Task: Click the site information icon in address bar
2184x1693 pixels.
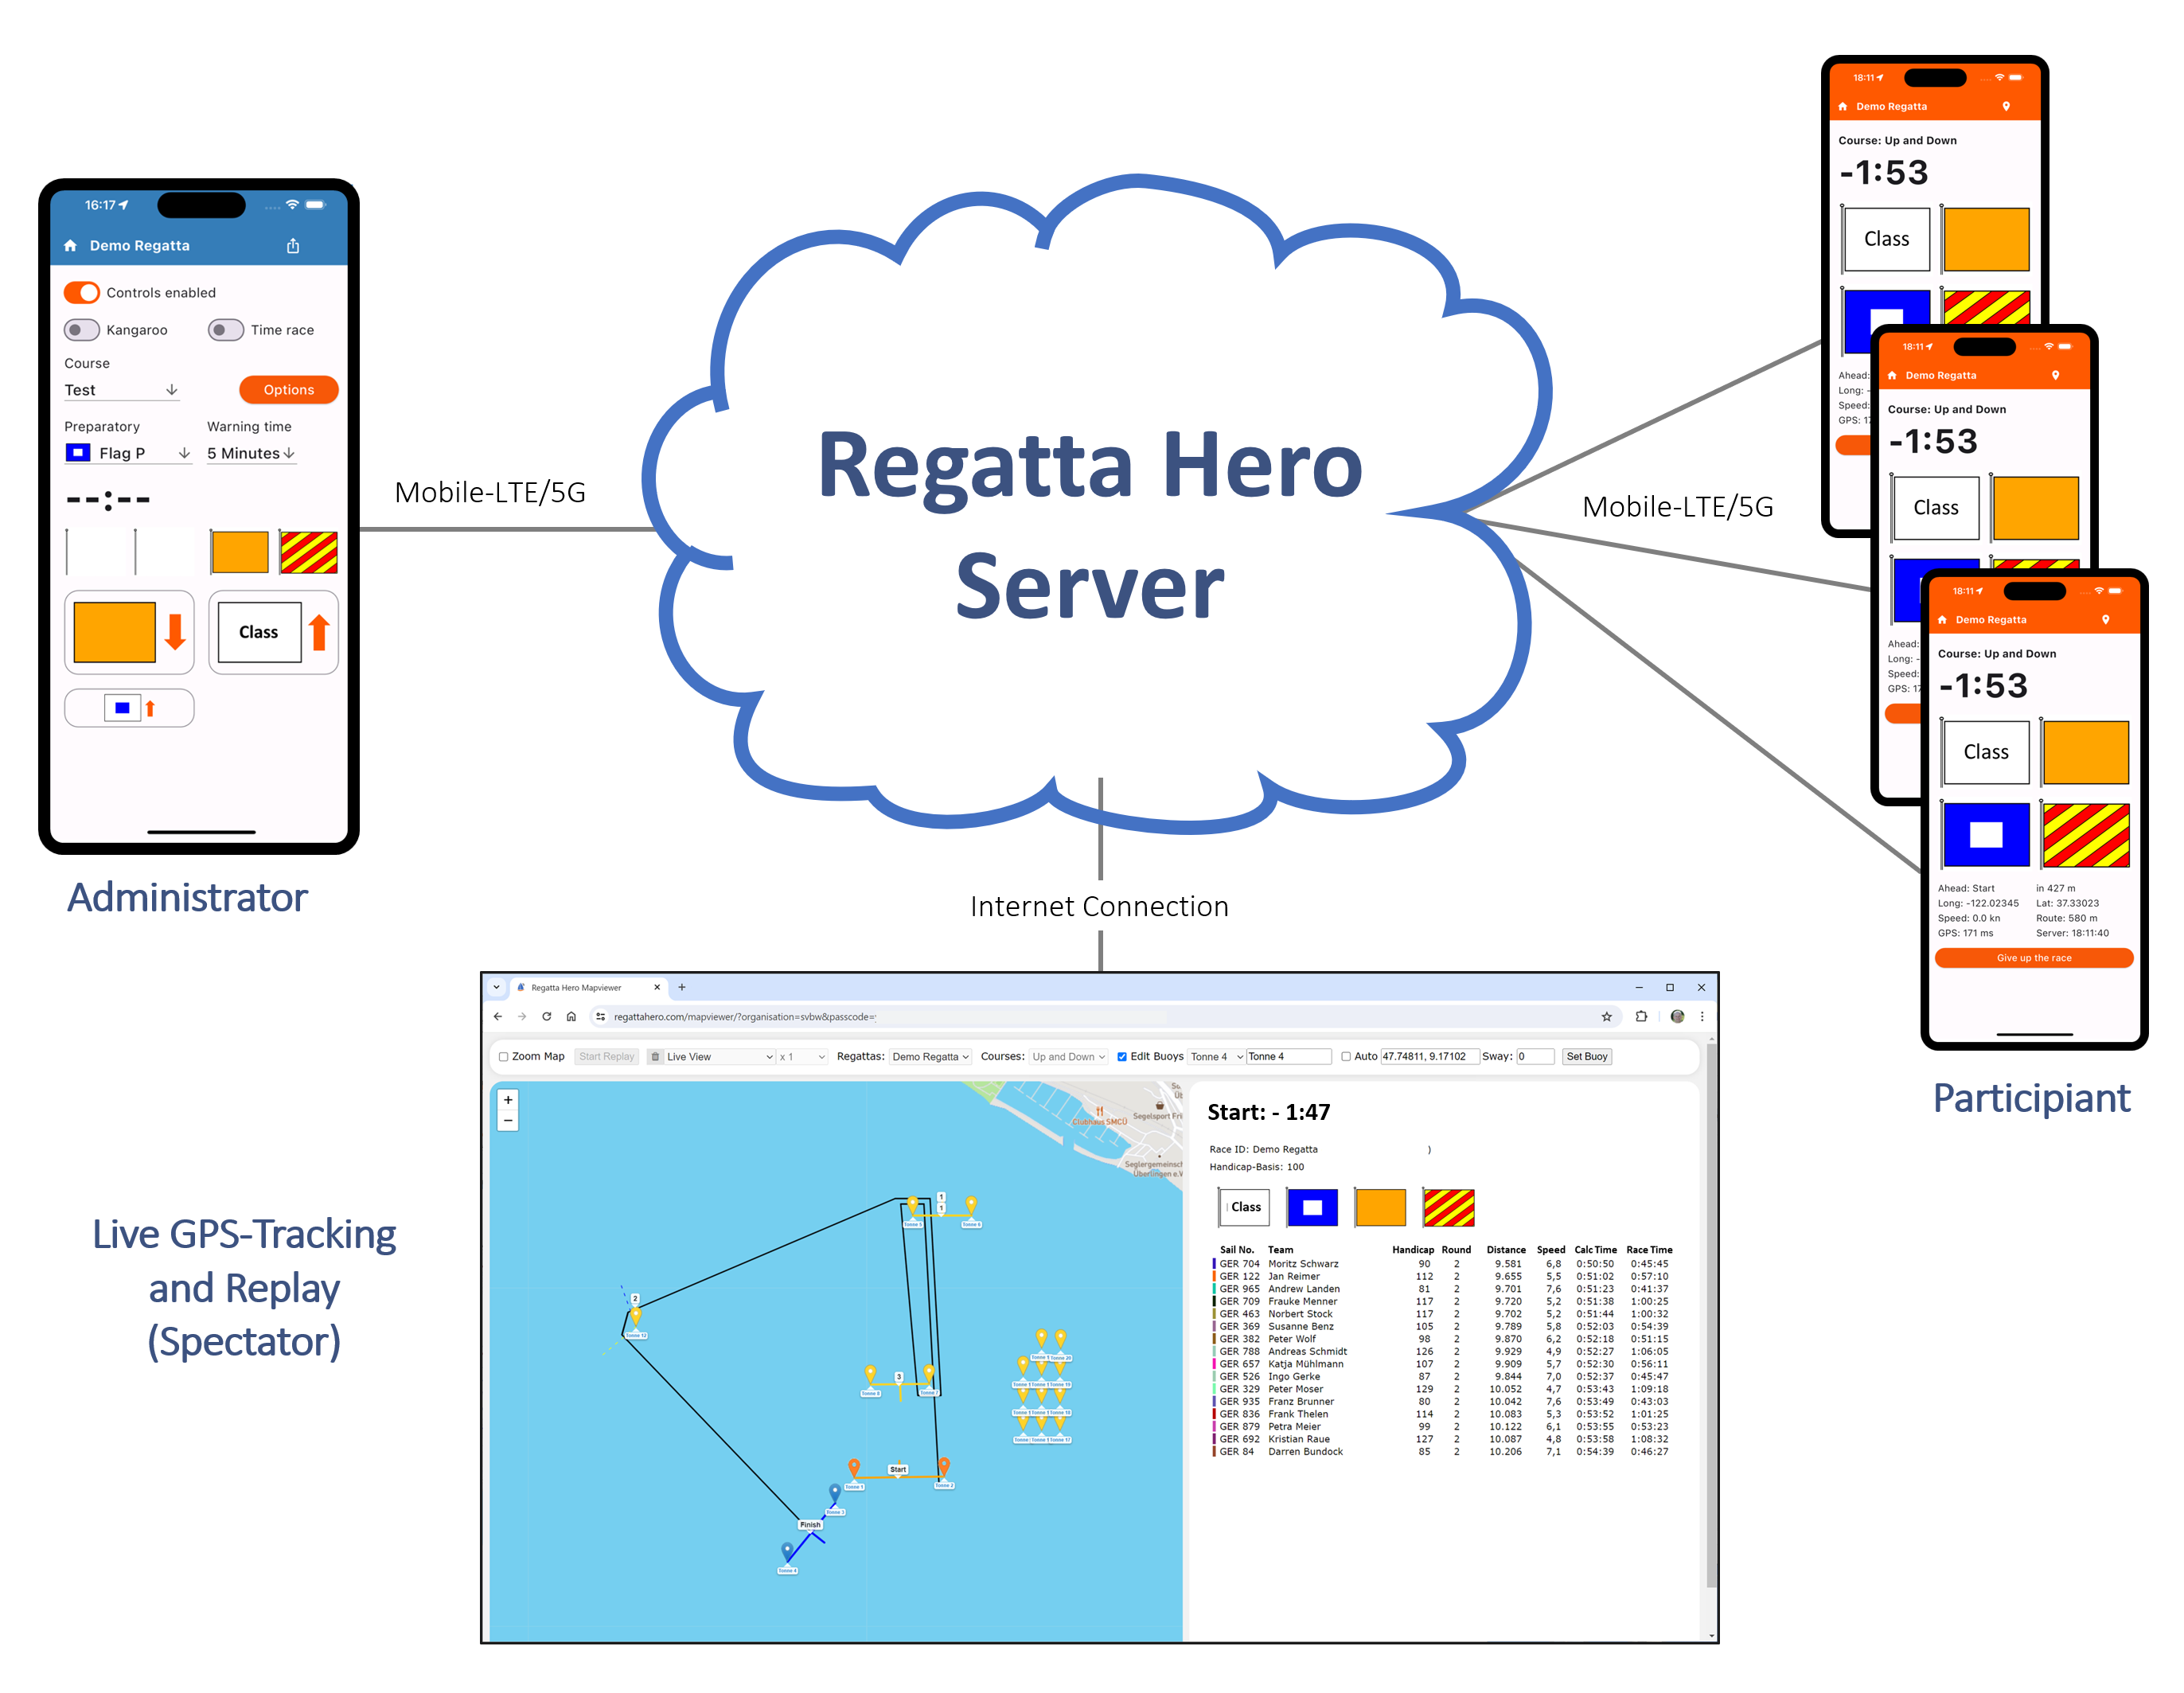Action: (600, 1016)
